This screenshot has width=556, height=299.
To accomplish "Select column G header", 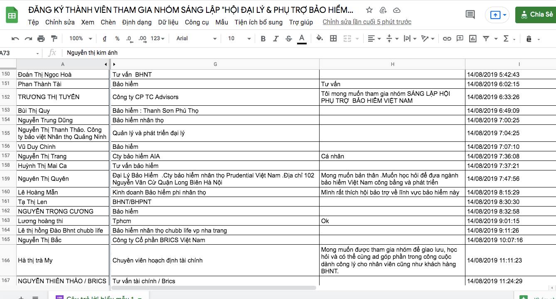I will tap(215, 64).
